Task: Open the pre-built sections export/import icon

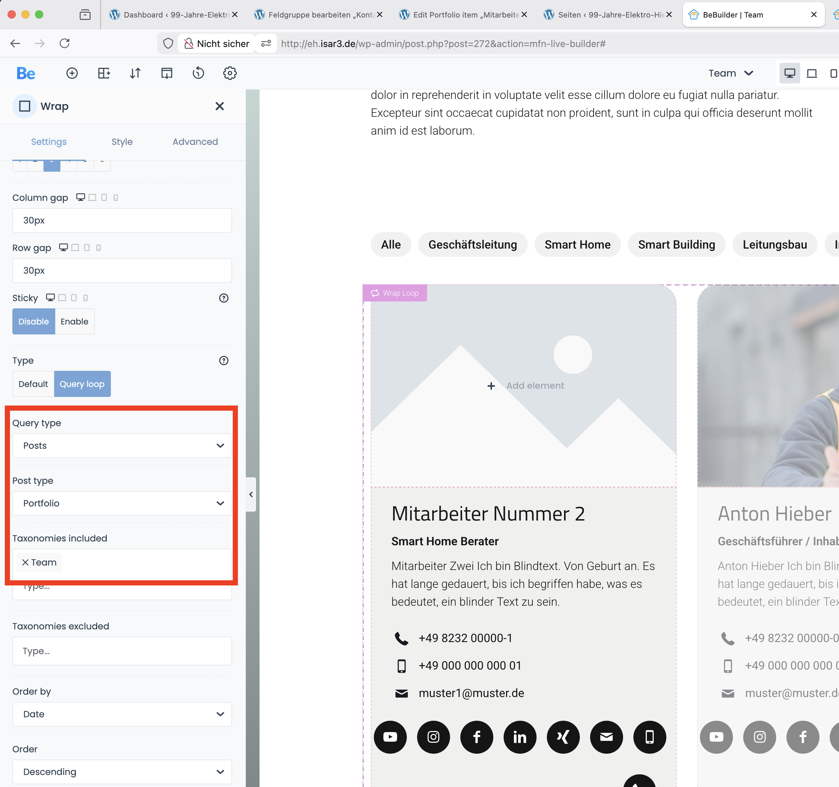Action: click(x=167, y=73)
